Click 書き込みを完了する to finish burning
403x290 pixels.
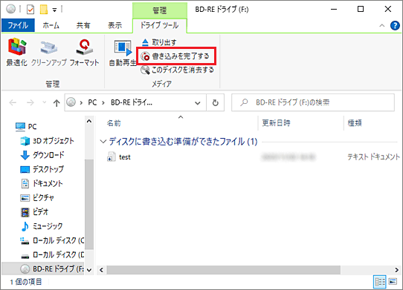(175, 56)
